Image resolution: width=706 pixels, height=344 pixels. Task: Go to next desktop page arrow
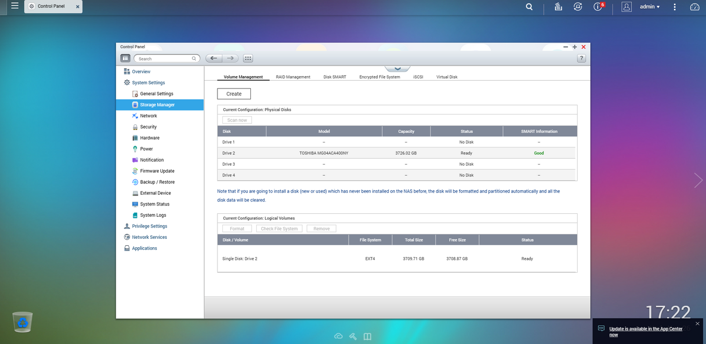click(x=698, y=180)
